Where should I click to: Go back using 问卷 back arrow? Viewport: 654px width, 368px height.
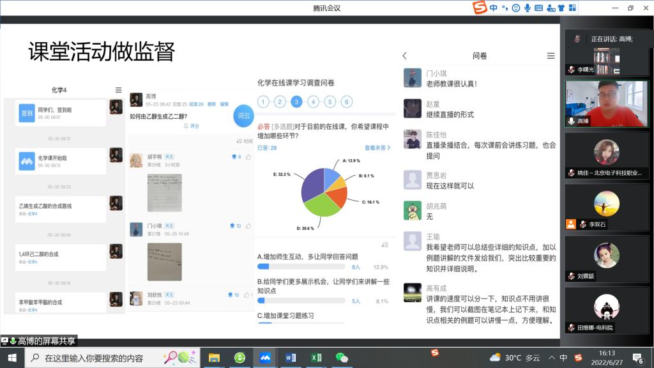coord(404,56)
